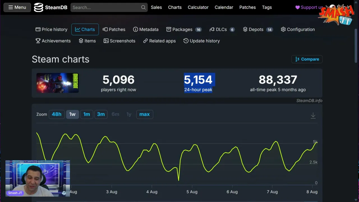
Task: Click the chart download icon
Action: (313, 115)
